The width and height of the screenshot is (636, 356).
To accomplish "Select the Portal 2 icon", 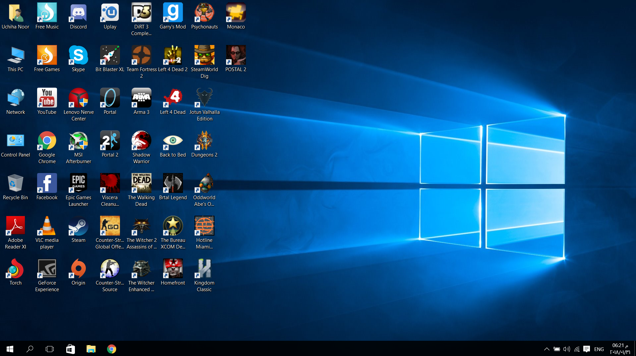I will click(110, 141).
